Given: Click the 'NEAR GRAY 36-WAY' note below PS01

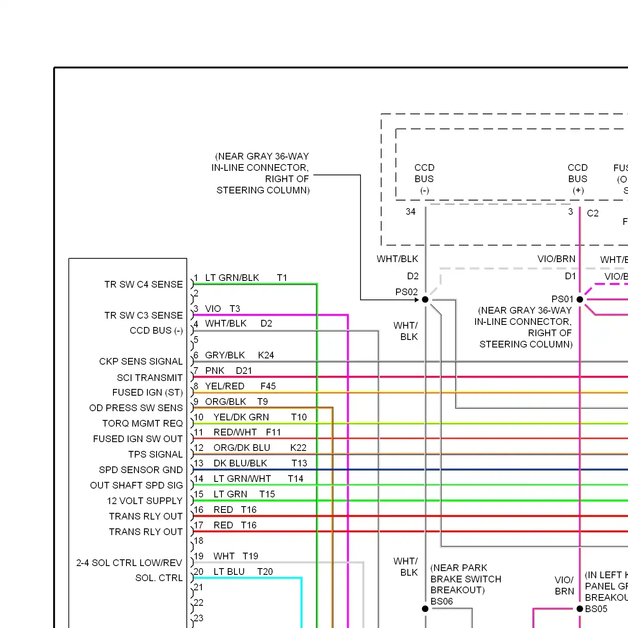Looking at the screenshot, I should (x=523, y=327).
